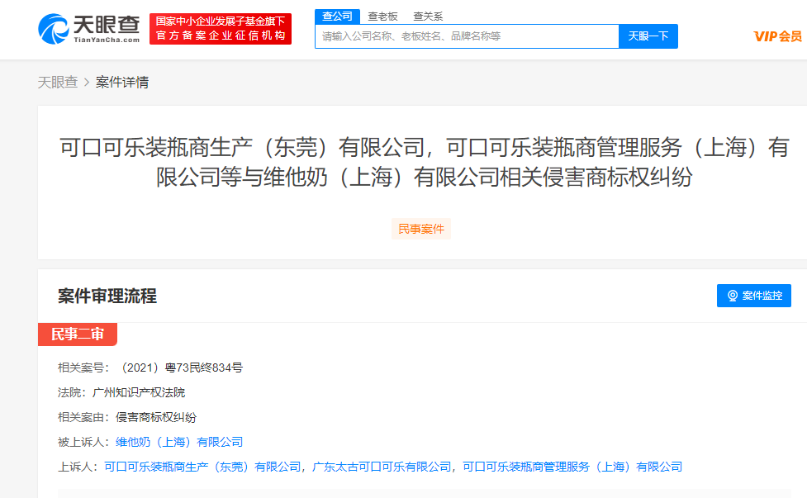Open the VIP会员 membership link
Screen dimensions: 807x498
click(777, 36)
